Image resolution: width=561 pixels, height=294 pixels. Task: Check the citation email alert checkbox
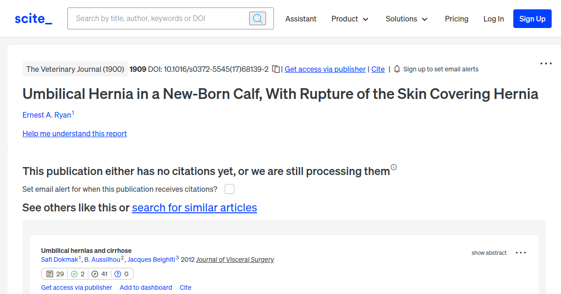click(230, 189)
